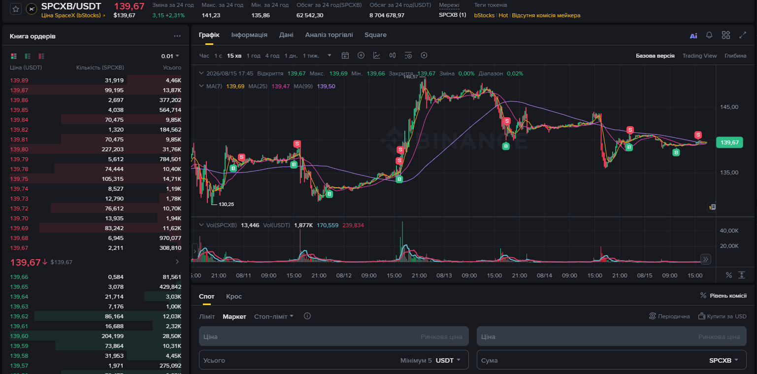The width and height of the screenshot is (757, 374).
Task: Toggle Періодична recurring order option
Action: click(669, 316)
